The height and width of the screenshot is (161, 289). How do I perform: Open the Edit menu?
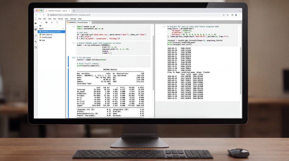(x=44, y=19)
